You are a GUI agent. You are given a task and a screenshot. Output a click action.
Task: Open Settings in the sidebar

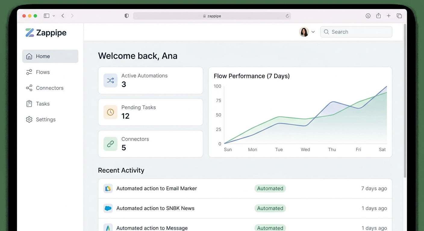point(41,119)
